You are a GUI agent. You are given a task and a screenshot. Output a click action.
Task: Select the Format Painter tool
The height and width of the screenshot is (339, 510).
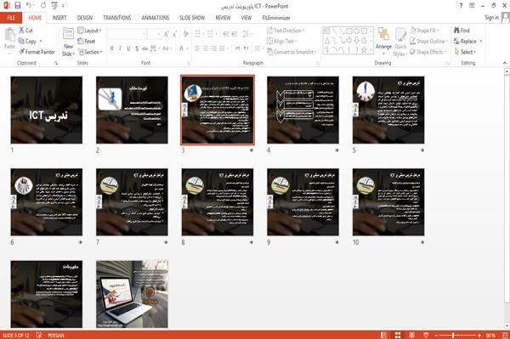37,52
